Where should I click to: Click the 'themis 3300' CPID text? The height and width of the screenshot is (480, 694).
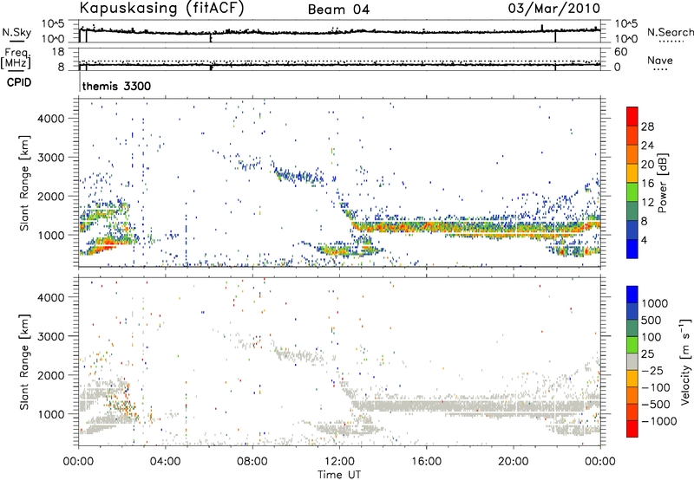click(116, 86)
